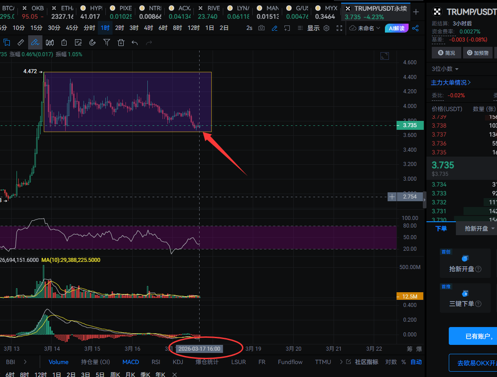Select the highlighted brush drawing tool

[35, 42]
